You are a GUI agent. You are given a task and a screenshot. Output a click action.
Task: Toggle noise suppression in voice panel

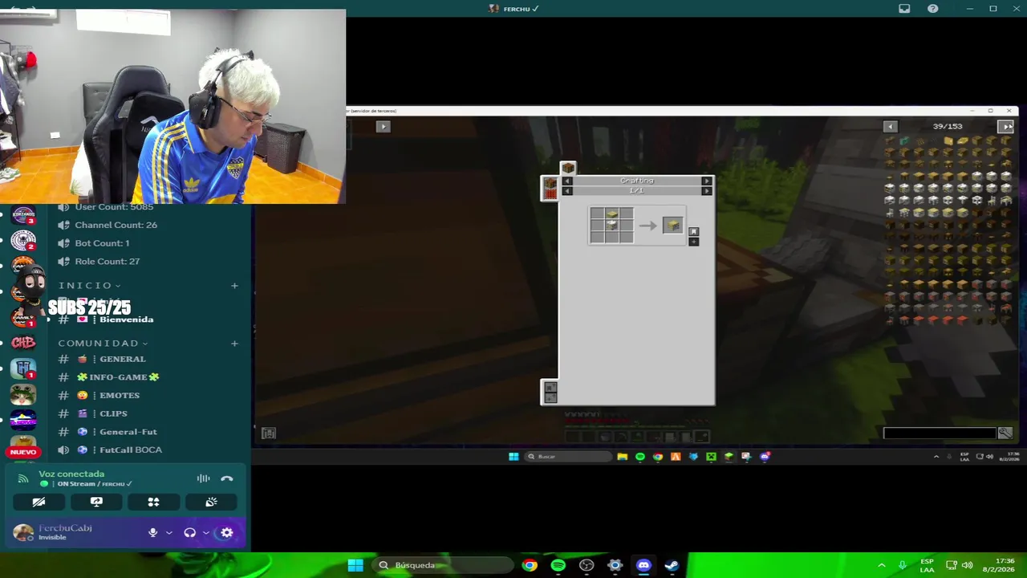pos(204,478)
